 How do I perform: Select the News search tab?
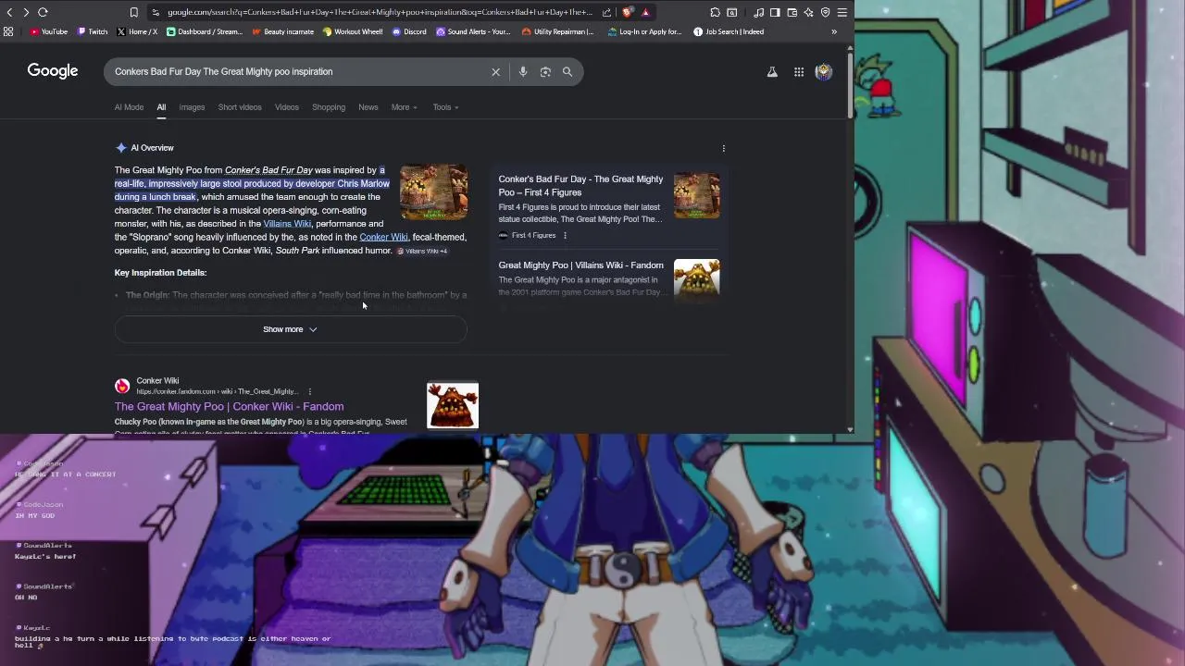(368, 107)
